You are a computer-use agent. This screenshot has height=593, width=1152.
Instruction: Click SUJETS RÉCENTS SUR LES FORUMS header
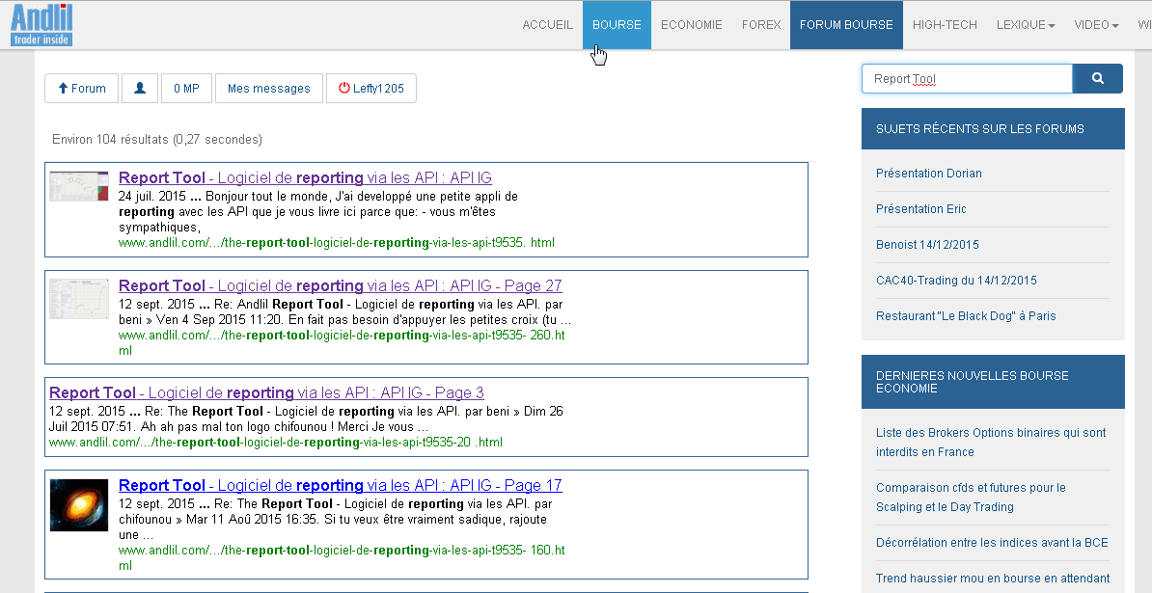pos(994,129)
